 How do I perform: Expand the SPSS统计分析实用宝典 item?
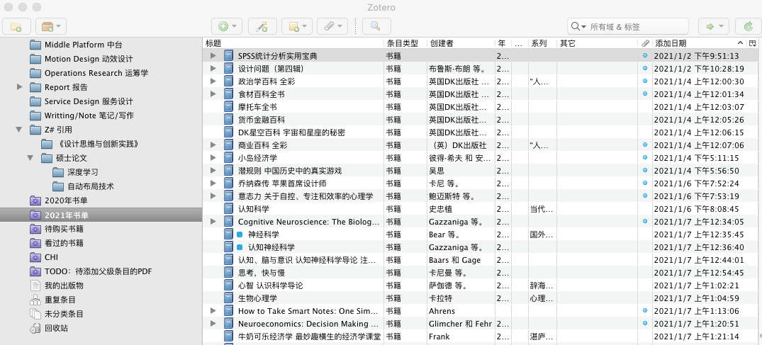pyautogui.click(x=213, y=56)
